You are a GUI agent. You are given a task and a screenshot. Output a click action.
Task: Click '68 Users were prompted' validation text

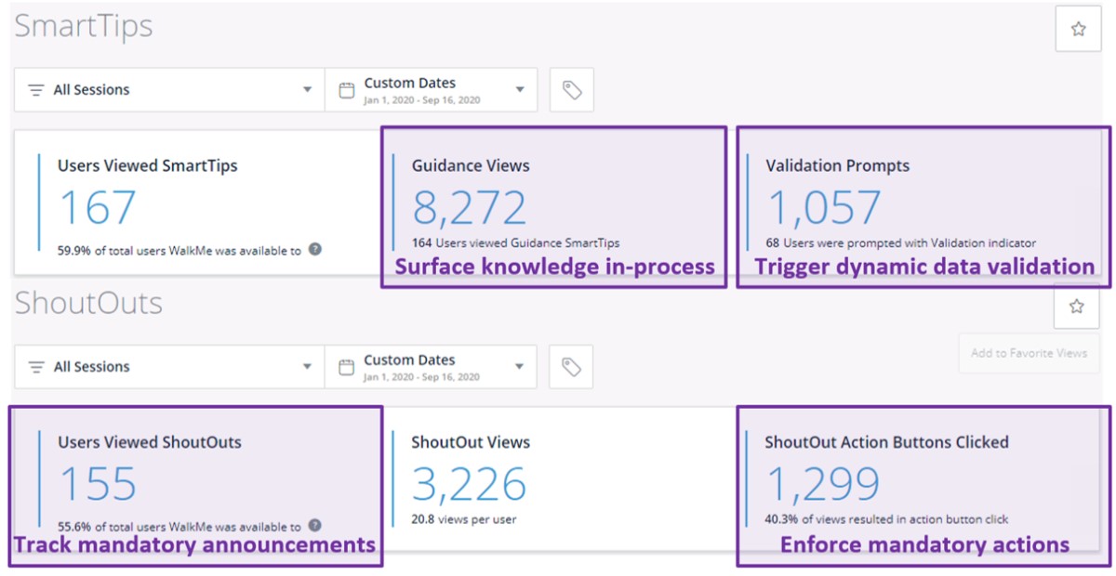[901, 243]
